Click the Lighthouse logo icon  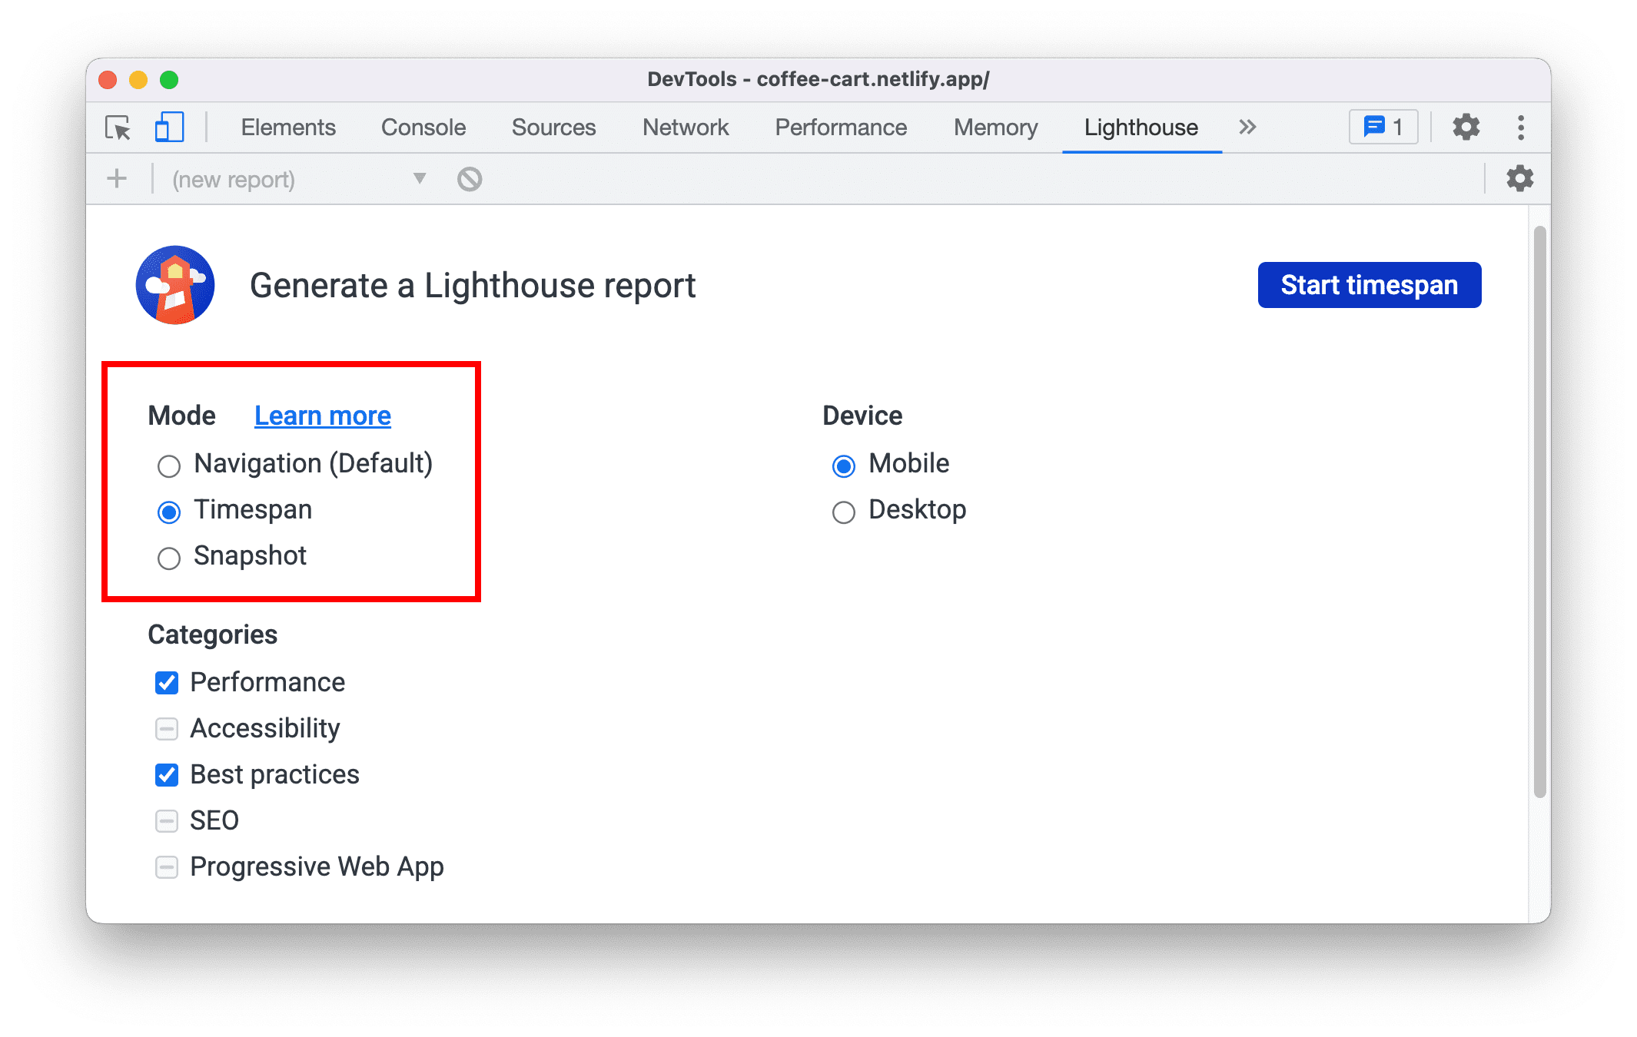(177, 283)
